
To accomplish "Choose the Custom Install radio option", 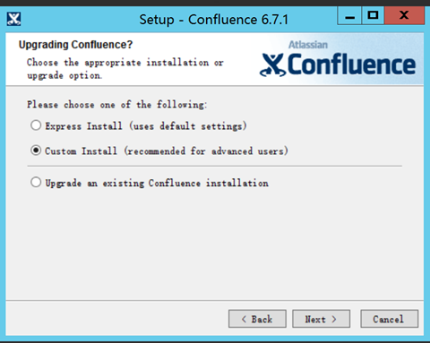I will tap(36, 150).
